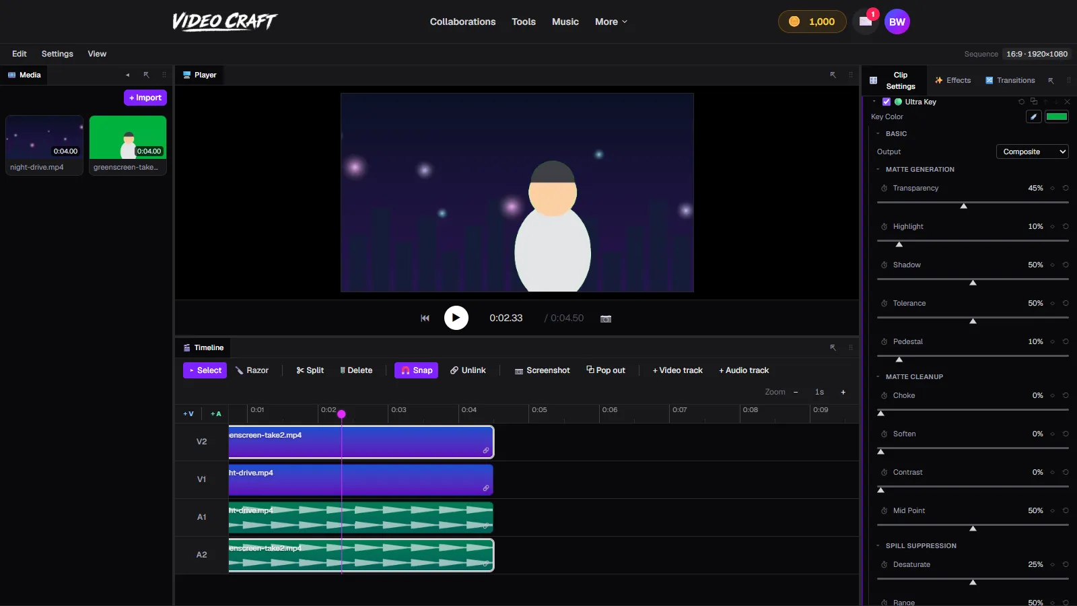Open notifications inbox with badge

pos(866,22)
